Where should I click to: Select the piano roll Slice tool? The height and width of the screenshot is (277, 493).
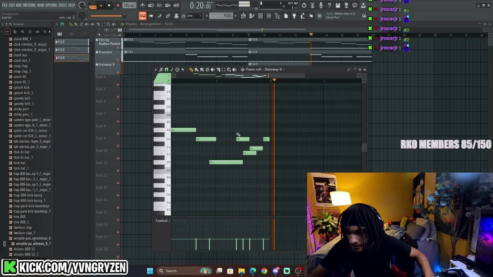click(218, 70)
